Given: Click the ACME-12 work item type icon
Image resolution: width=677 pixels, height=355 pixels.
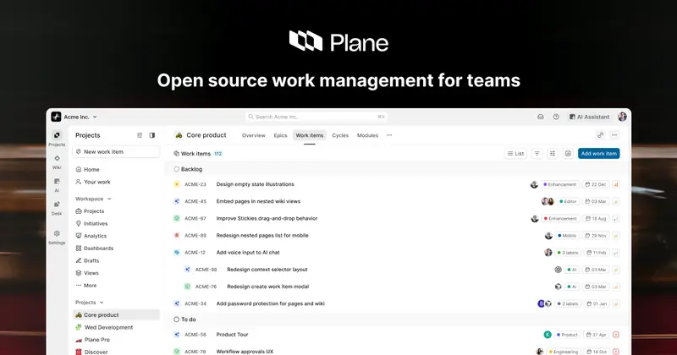Looking at the screenshot, I should (177, 253).
